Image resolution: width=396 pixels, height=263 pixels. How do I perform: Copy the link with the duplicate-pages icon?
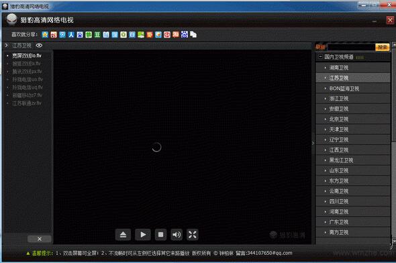193,35
